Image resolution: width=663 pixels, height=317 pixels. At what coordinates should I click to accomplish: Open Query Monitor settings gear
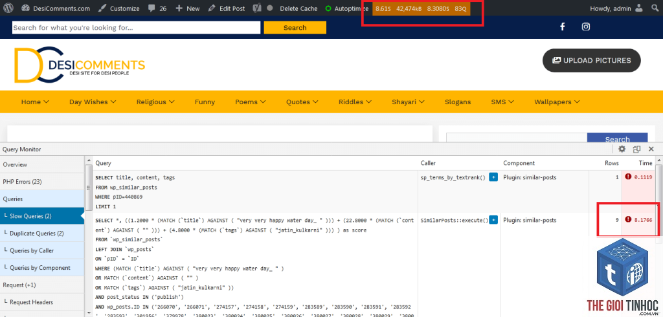click(x=622, y=149)
